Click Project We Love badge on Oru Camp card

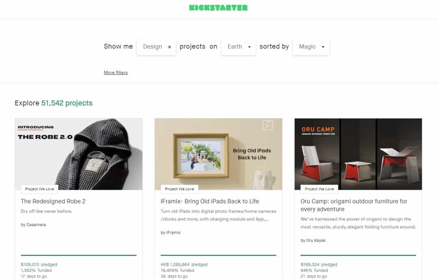pyautogui.click(x=319, y=189)
